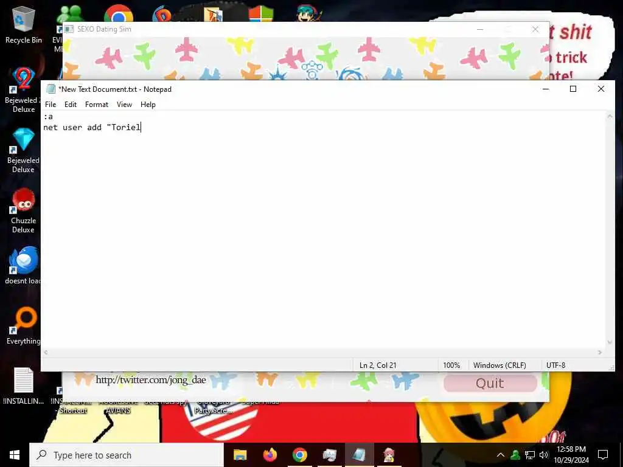Click the Windows Start button

15,455
